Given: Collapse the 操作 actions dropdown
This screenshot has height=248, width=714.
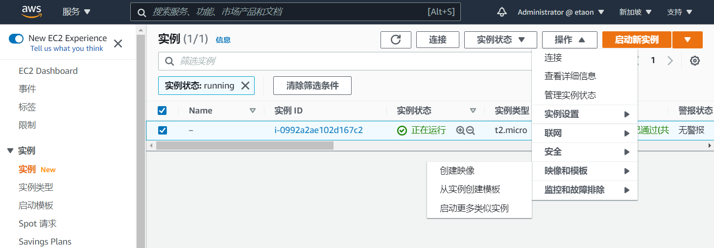Looking at the screenshot, I should [570, 40].
